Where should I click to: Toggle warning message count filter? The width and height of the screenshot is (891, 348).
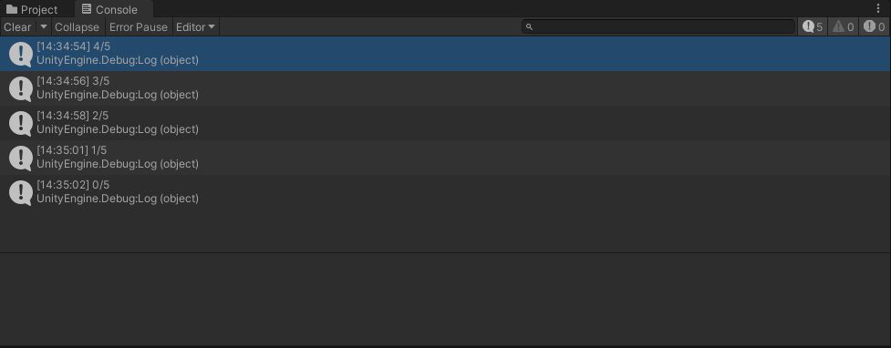click(x=843, y=26)
